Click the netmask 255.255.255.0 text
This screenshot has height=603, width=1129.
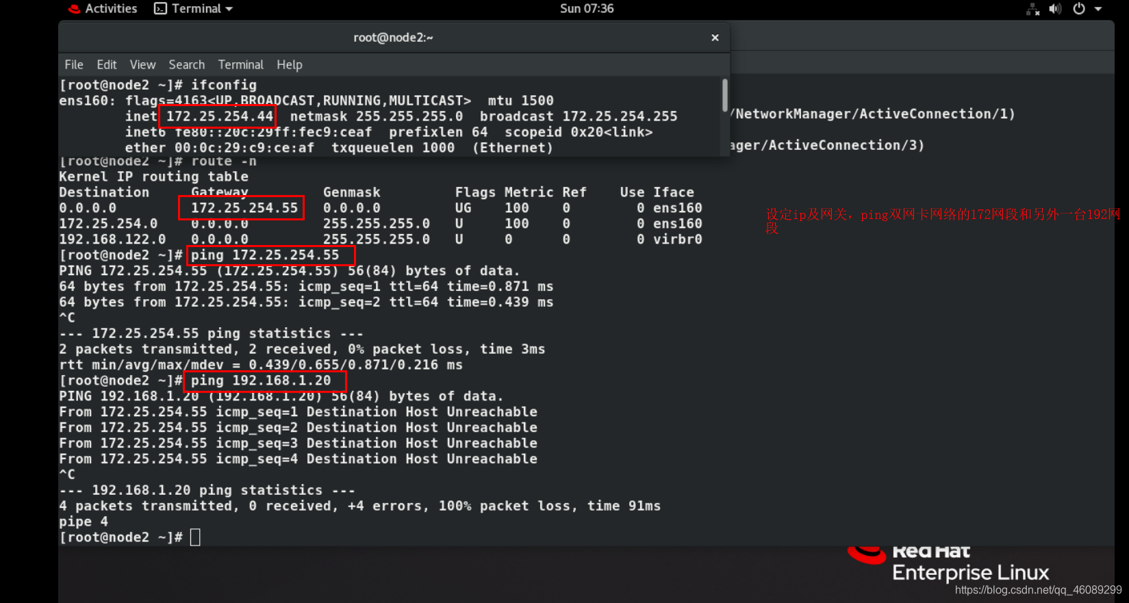pos(377,116)
